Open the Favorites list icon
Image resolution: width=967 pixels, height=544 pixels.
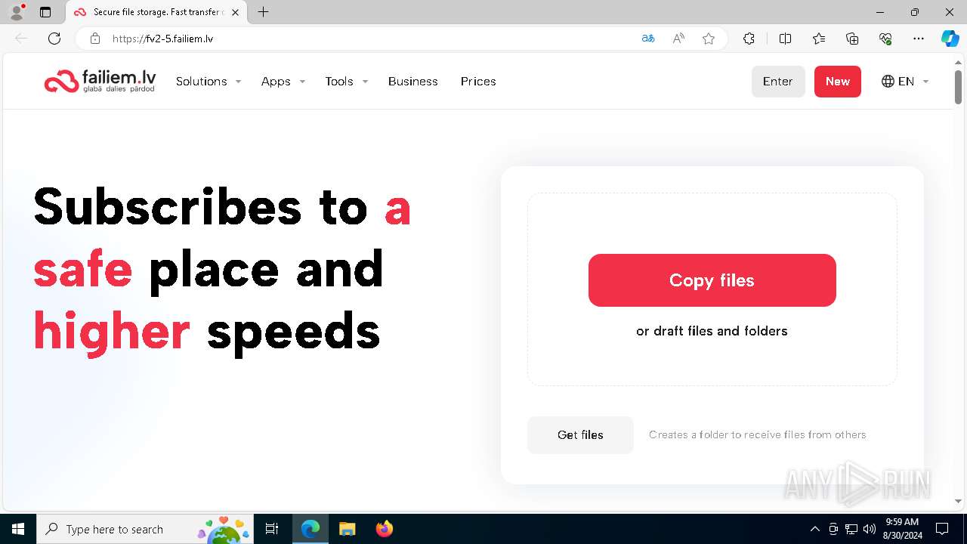[x=819, y=39]
